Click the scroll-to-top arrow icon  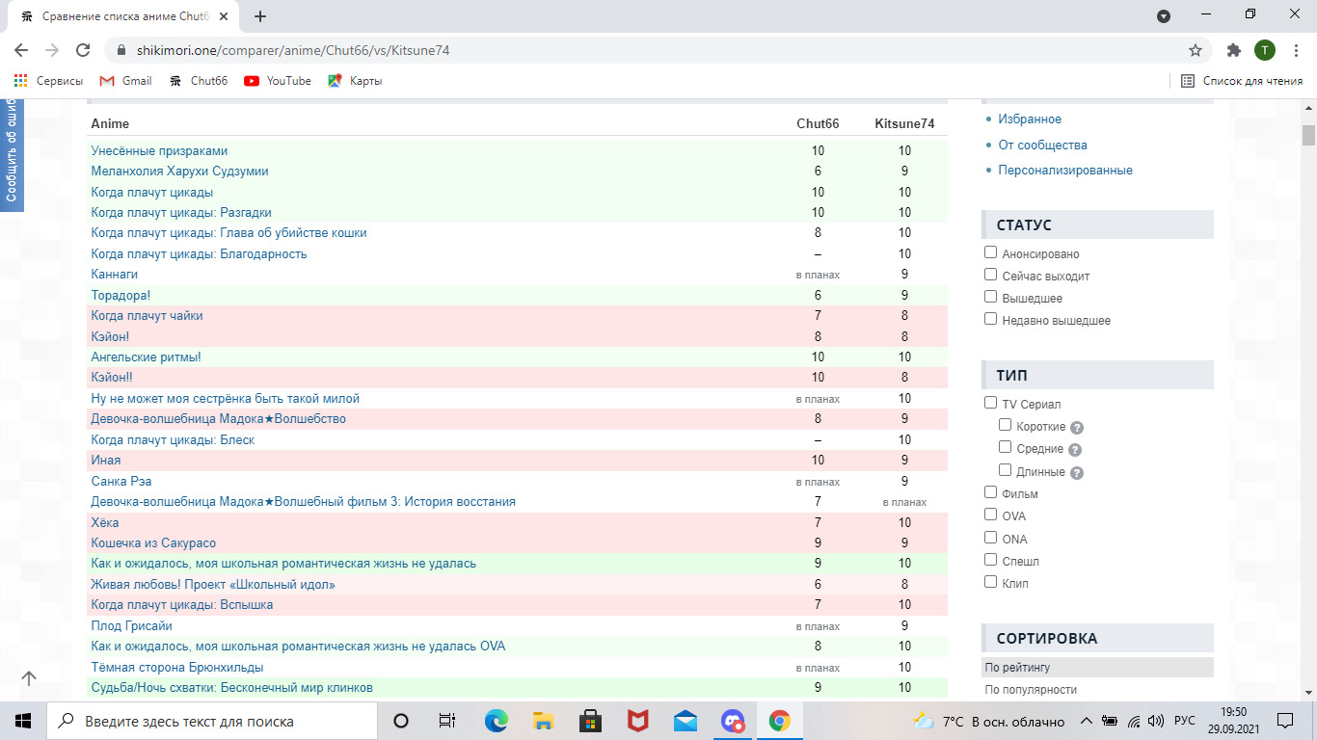pos(29,678)
